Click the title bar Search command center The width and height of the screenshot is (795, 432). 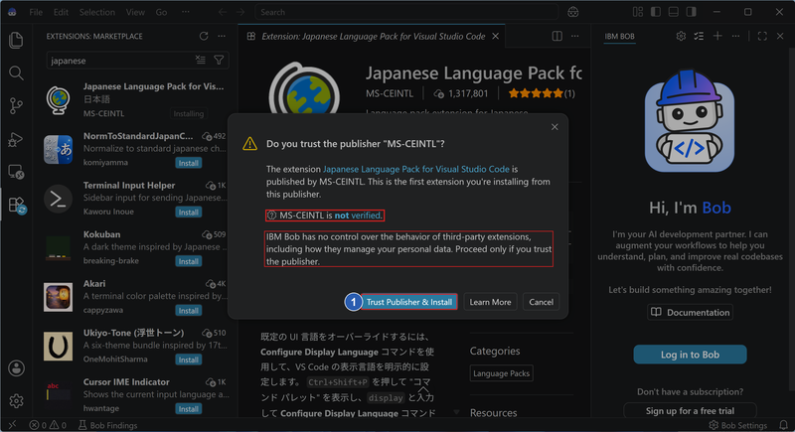coord(406,12)
